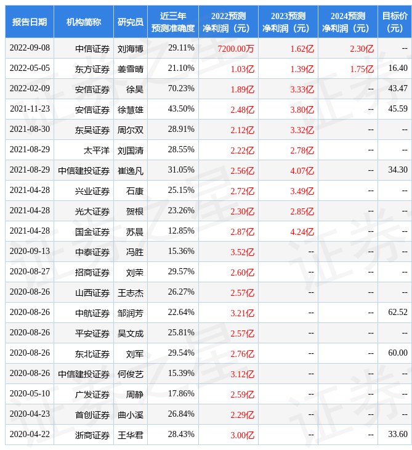
Task: Click the 2022 forecast value 3.52亿
Action: tap(243, 253)
